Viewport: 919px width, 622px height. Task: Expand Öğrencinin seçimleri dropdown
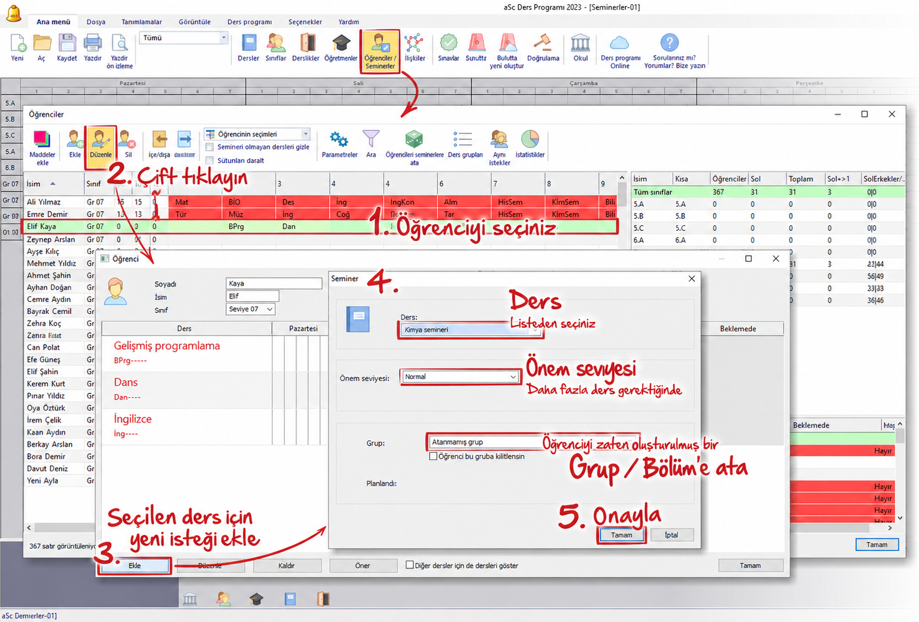(257, 134)
